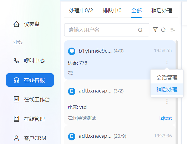This screenshot has width=187, height=144.
Task: Choose 稍后处理 from popup menu
Action: (167, 89)
